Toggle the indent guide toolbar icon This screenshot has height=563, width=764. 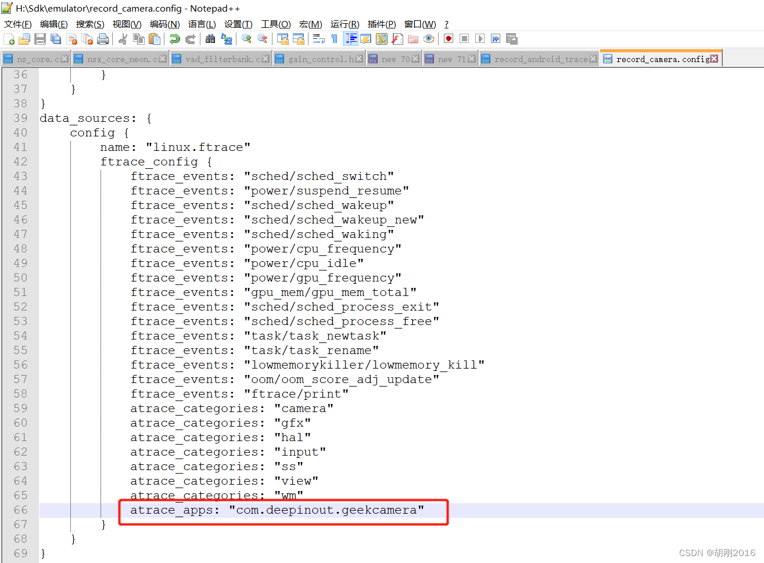pyautogui.click(x=351, y=39)
